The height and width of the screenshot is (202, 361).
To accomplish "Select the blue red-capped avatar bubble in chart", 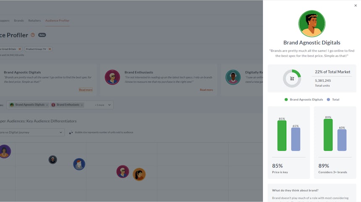I will 79,164.
